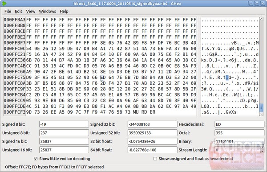Screen dimensions: 267x172
Task: Click offset label 000FFC75
Action: [15, 78]
